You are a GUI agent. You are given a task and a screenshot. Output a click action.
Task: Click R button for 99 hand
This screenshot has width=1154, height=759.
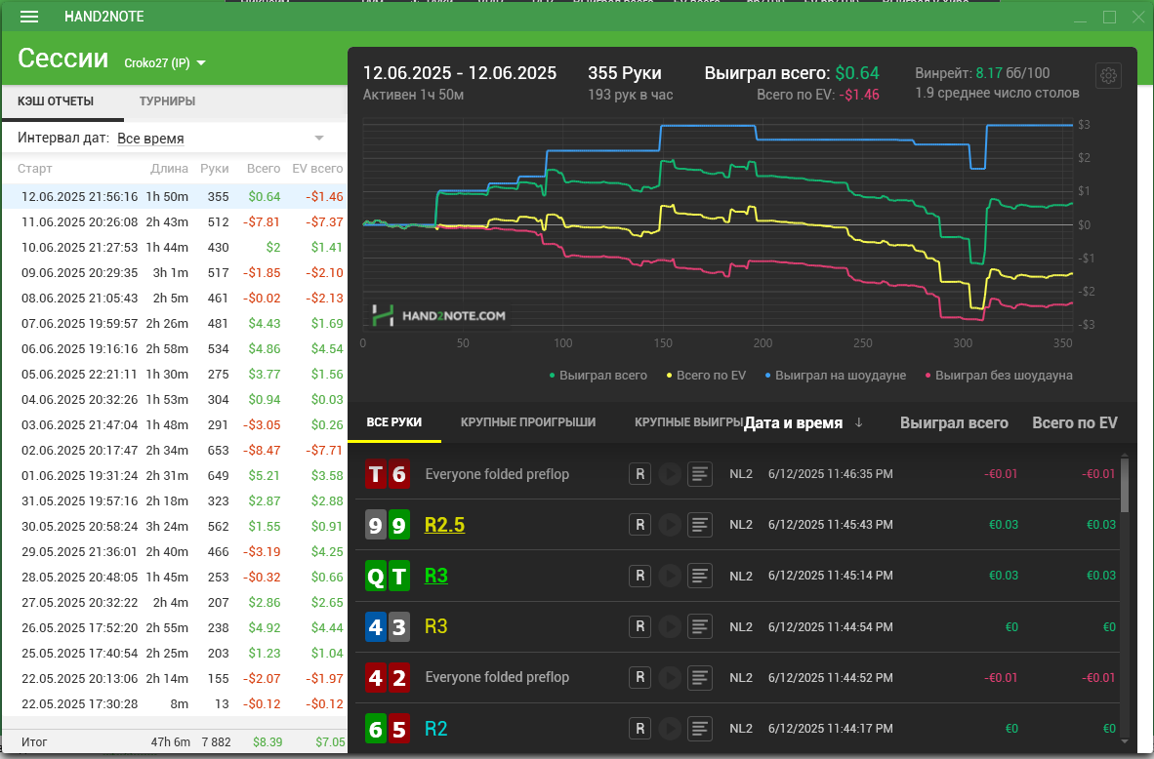[x=639, y=525]
